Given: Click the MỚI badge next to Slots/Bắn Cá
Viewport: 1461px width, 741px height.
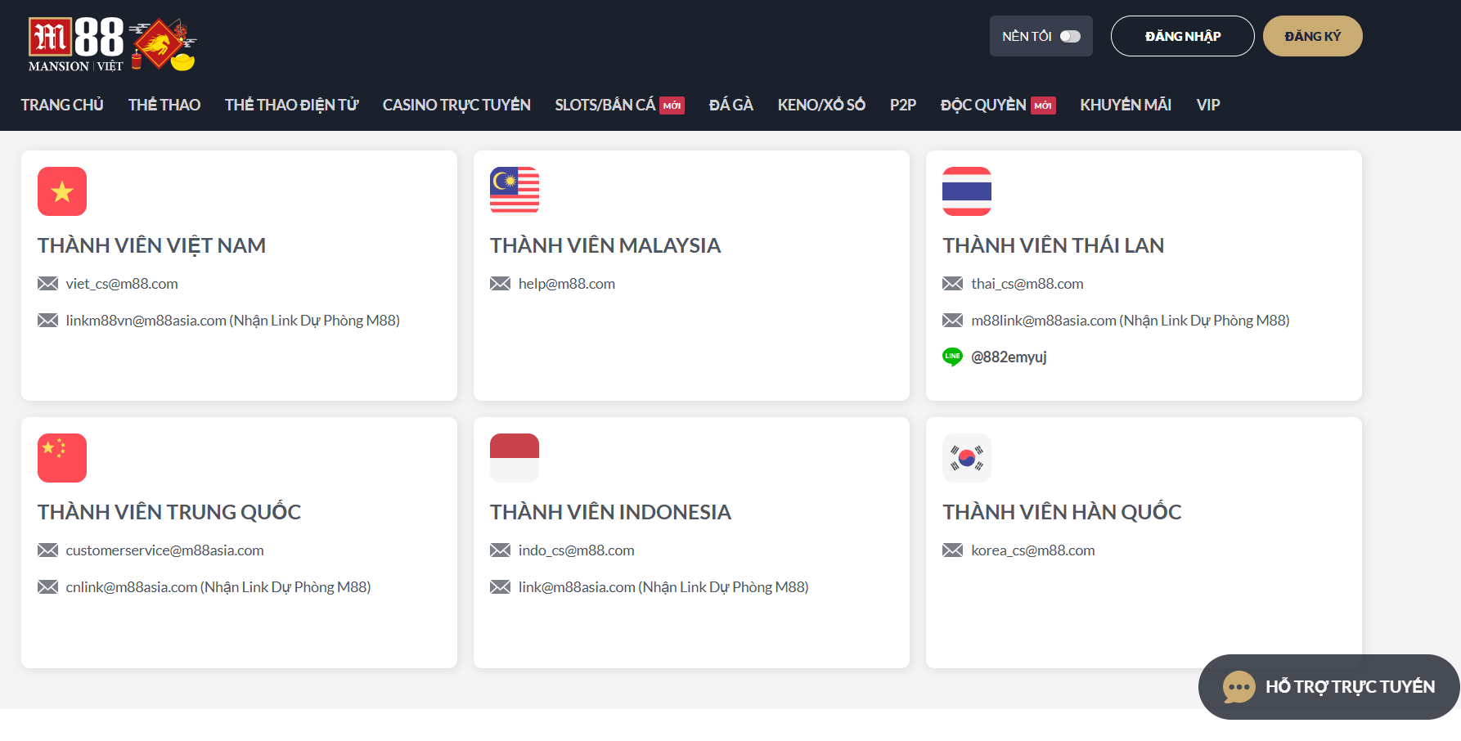Looking at the screenshot, I should coord(672,106).
